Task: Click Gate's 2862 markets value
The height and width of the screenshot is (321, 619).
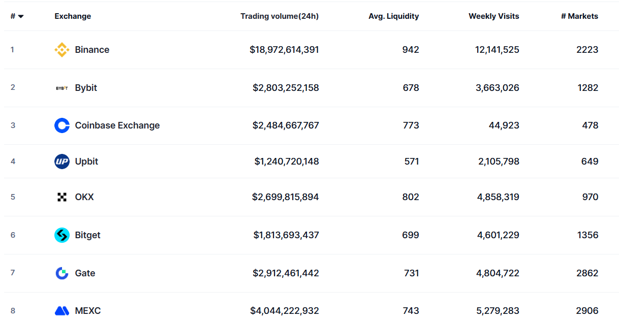Action: pyautogui.click(x=587, y=273)
